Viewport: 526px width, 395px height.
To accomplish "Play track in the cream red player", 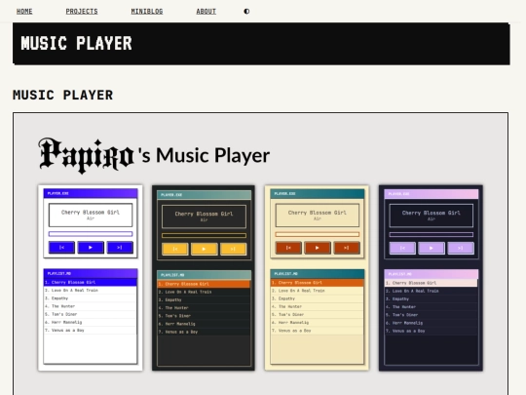I will click(318, 248).
